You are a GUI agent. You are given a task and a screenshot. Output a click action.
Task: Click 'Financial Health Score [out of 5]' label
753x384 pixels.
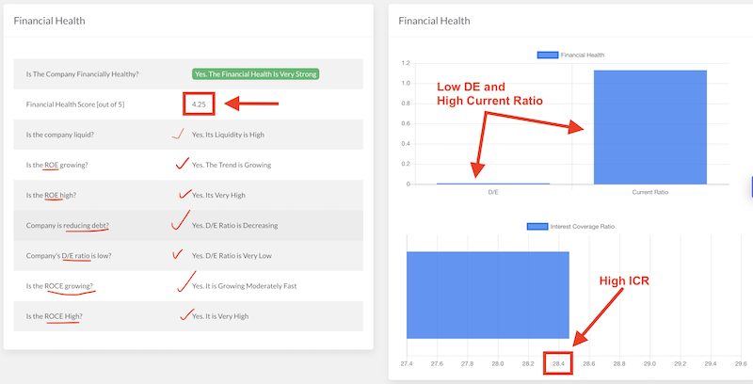75,104
